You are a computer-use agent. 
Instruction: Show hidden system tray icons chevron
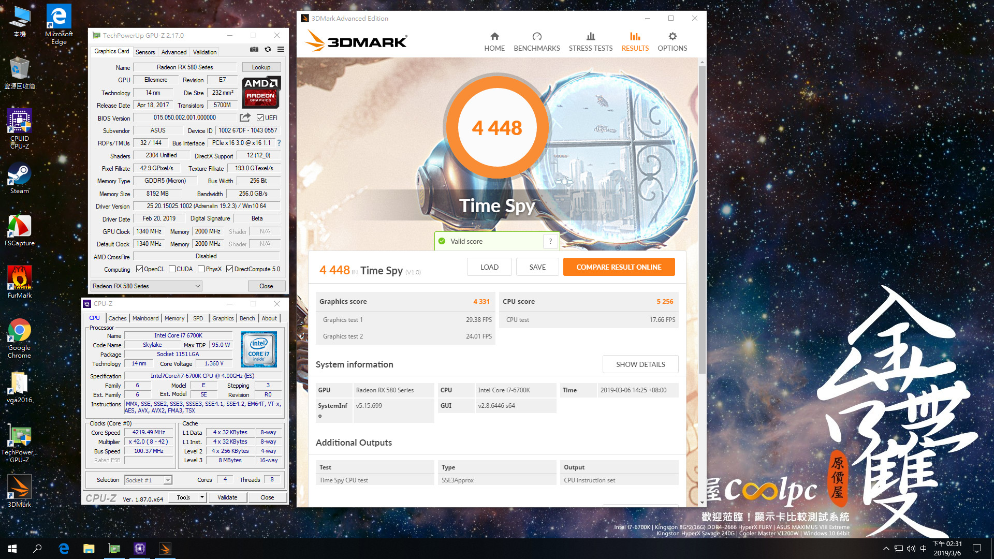coord(886,549)
